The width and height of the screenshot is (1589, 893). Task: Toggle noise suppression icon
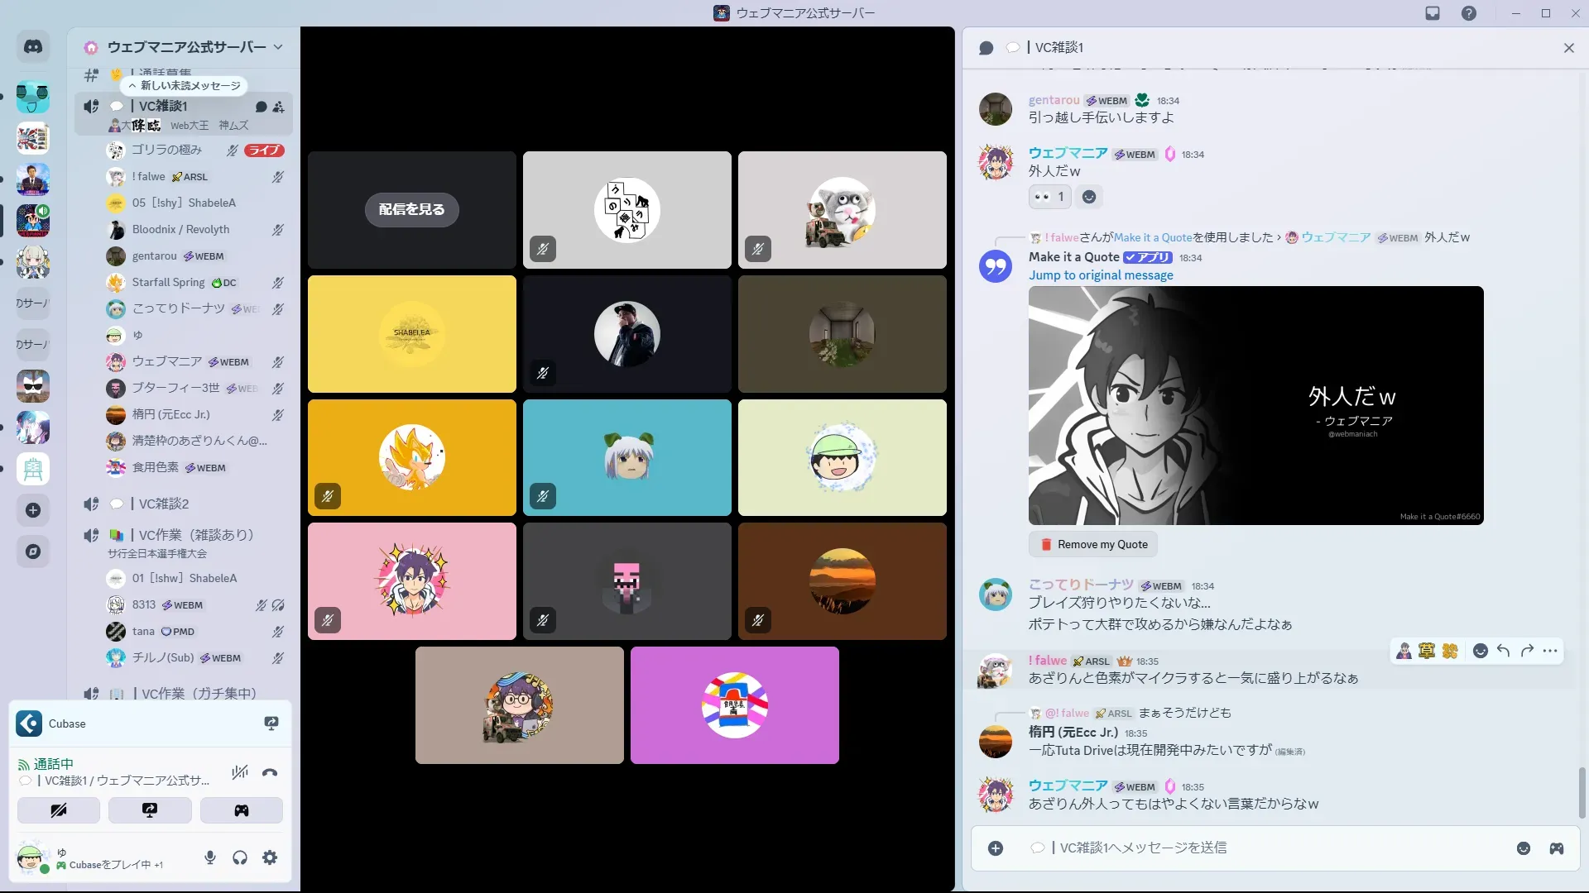[240, 773]
